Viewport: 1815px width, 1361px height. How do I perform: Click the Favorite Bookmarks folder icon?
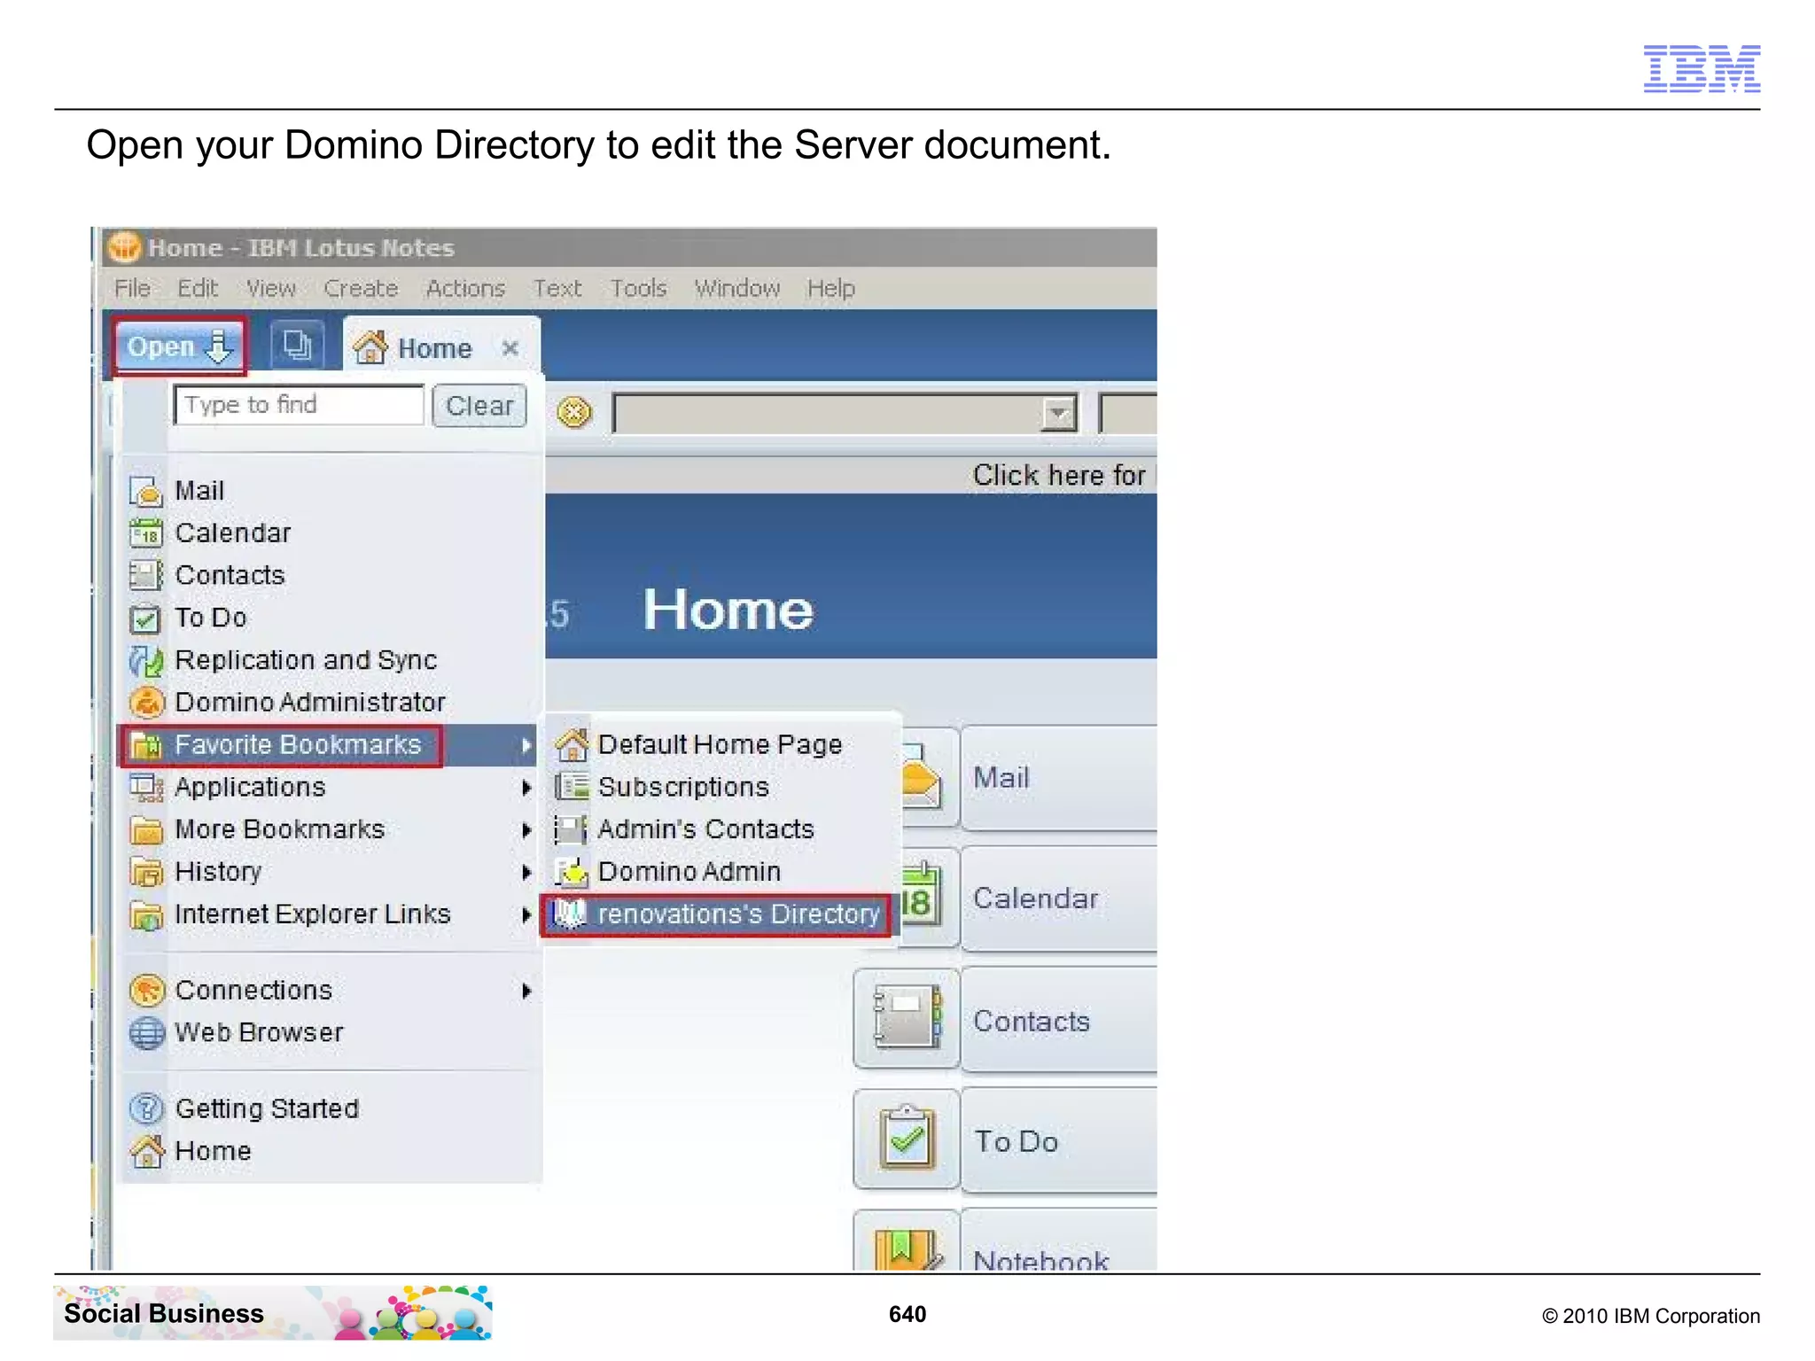coord(146,745)
